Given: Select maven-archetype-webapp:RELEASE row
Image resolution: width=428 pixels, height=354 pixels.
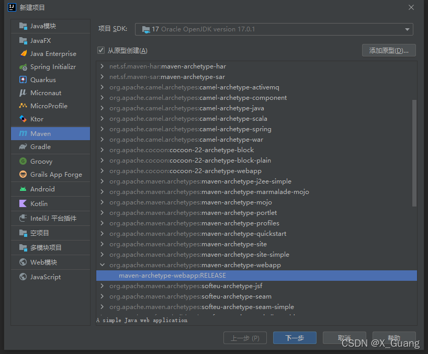Looking at the screenshot, I should [256, 276].
